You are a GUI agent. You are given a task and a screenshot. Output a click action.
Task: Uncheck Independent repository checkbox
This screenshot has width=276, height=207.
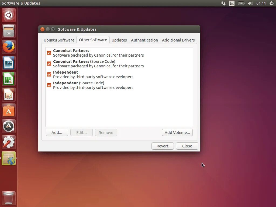pos(49,74)
